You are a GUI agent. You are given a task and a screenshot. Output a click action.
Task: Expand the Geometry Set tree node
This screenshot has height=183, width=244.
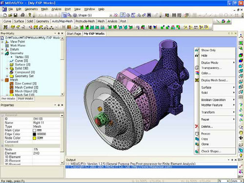[x=7, y=76]
